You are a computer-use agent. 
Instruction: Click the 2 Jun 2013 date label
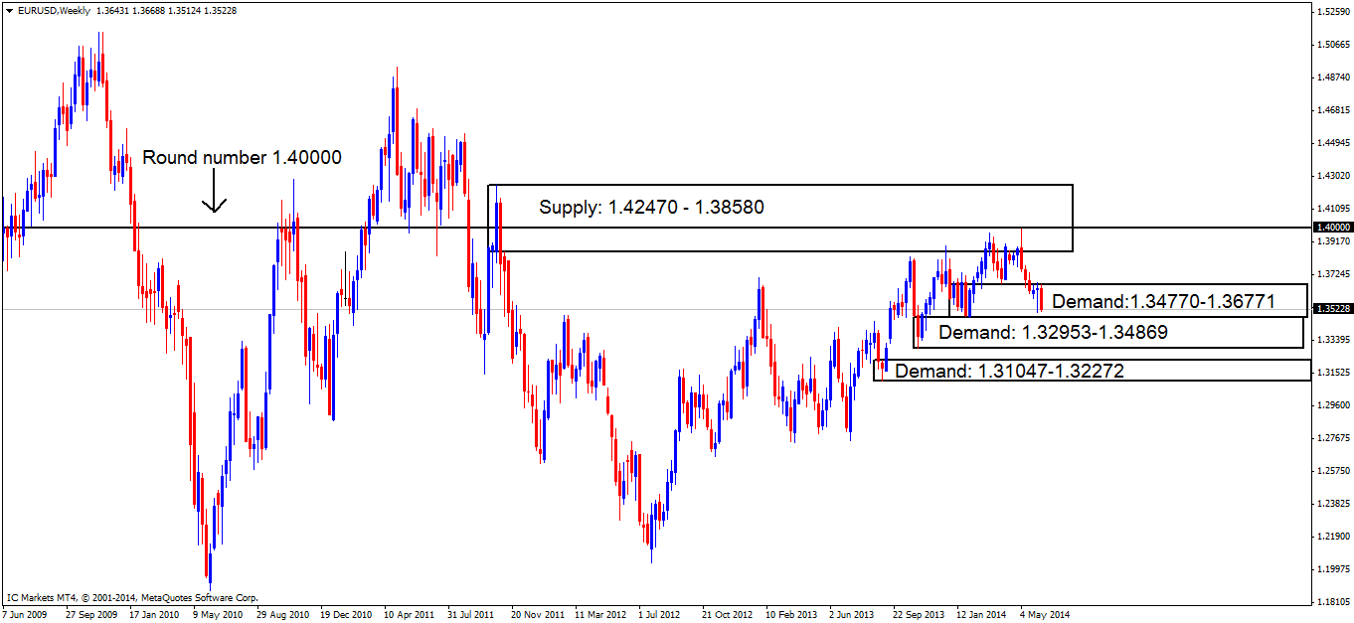853,614
